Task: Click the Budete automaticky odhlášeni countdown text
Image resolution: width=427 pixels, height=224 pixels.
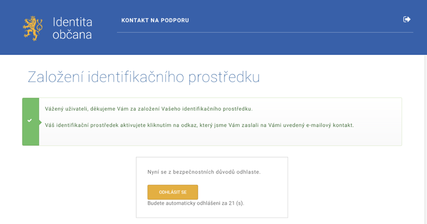Action: (x=196, y=203)
